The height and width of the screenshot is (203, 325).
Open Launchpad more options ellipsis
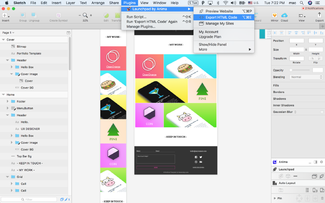295,176
